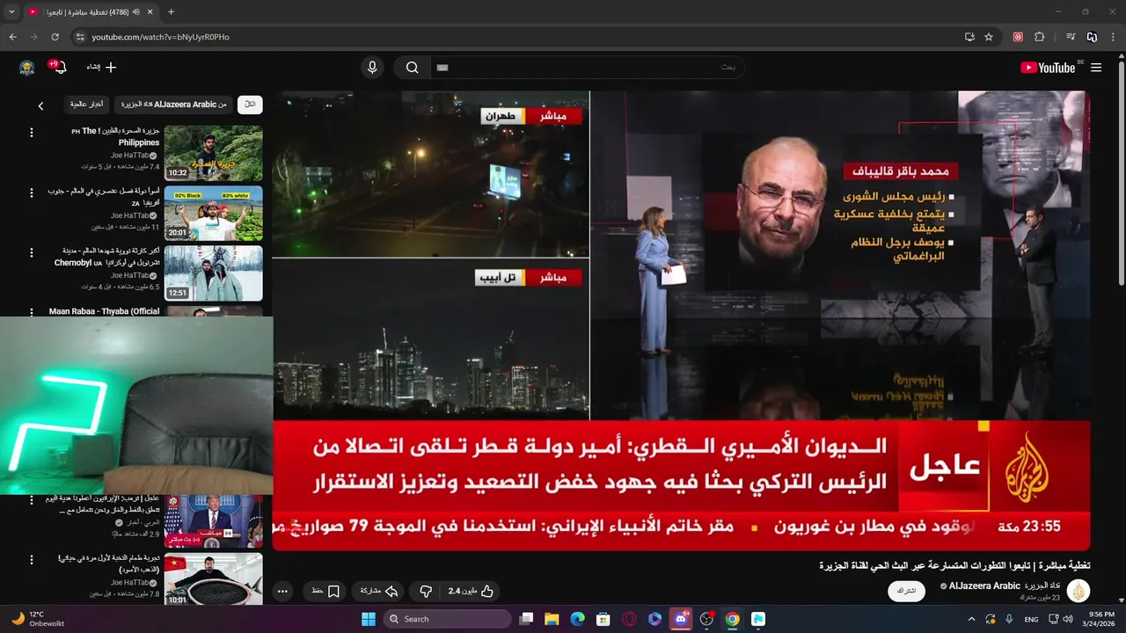Screen dimensions: 1126x633
Task: Select the 'أخبار عالمية' filter chip
Action: (x=87, y=105)
